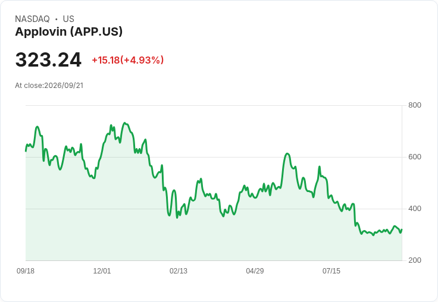Click the 600 y-axis label

point(415,157)
